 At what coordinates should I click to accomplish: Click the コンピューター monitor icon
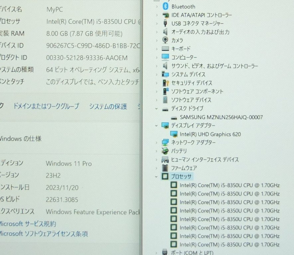pyautogui.click(x=165, y=57)
